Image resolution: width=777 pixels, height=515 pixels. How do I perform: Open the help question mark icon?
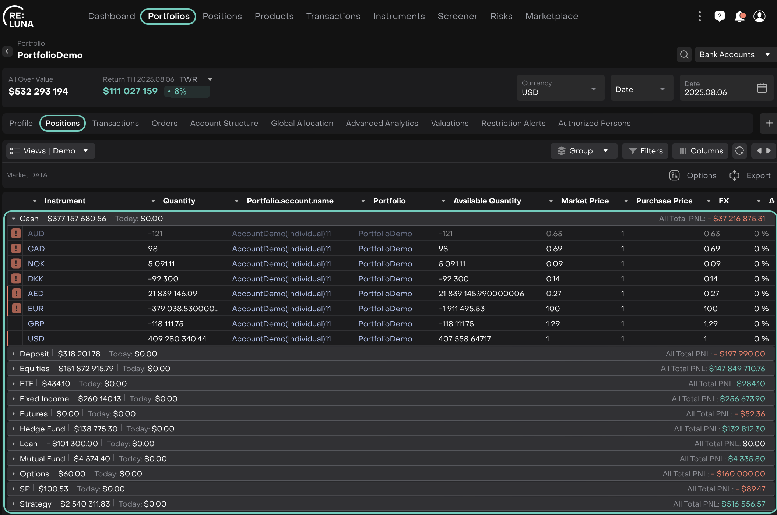tap(719, 16)
